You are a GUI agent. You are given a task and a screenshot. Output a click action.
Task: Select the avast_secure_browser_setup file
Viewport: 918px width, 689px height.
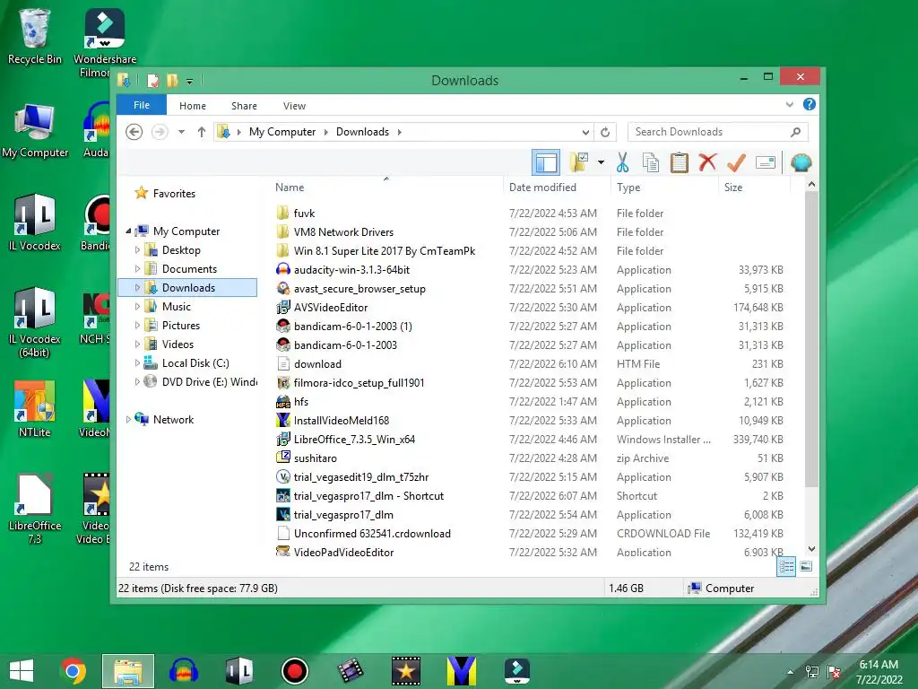point(359,289)
